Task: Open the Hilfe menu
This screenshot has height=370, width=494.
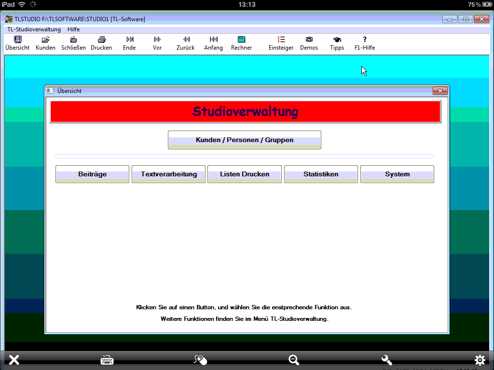Action: [x=74, y=29]
